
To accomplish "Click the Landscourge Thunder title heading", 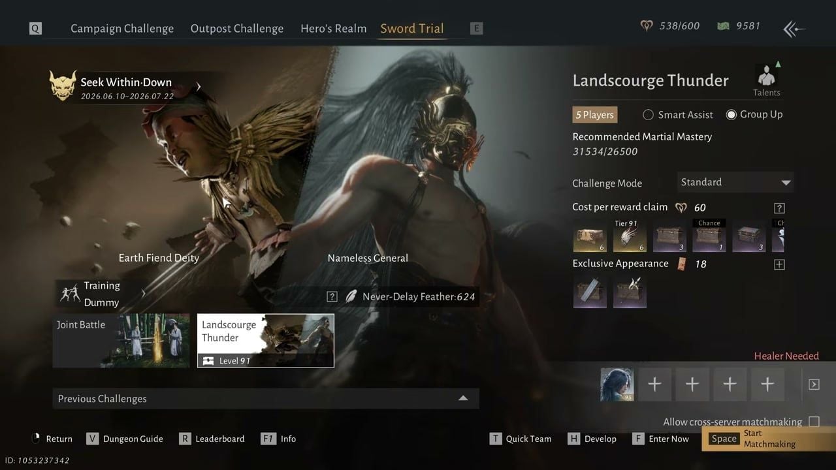I will [651, 80].
